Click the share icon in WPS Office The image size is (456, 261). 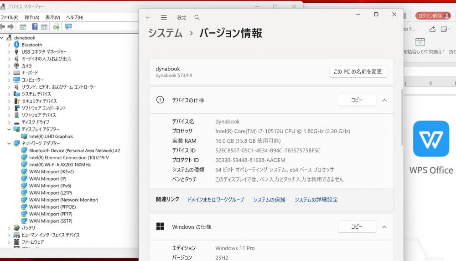click(432, 29)
